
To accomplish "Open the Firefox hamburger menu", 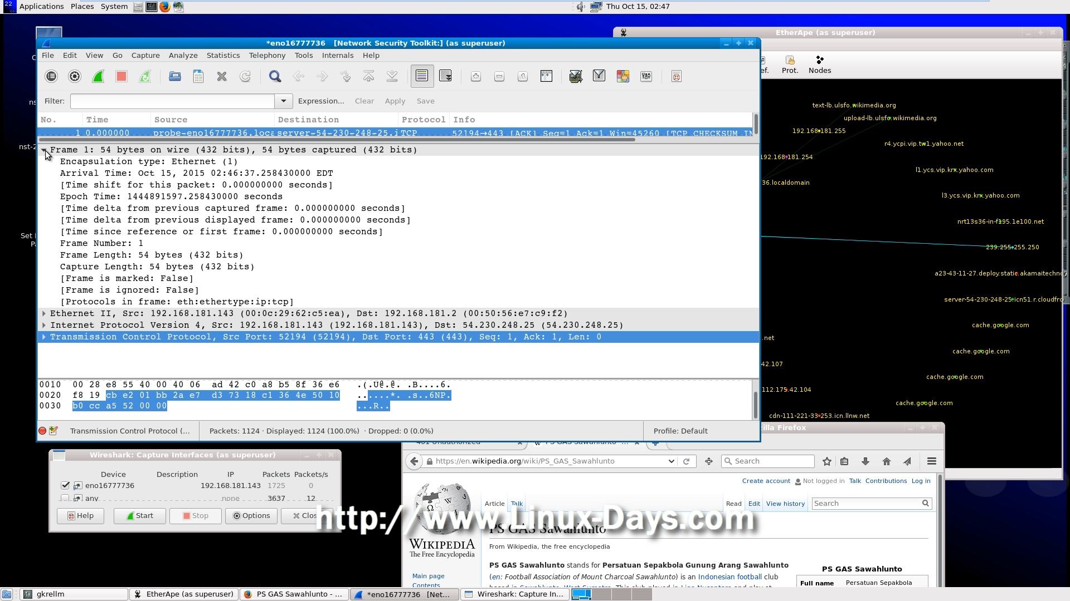I will click(x=931, y=461).
